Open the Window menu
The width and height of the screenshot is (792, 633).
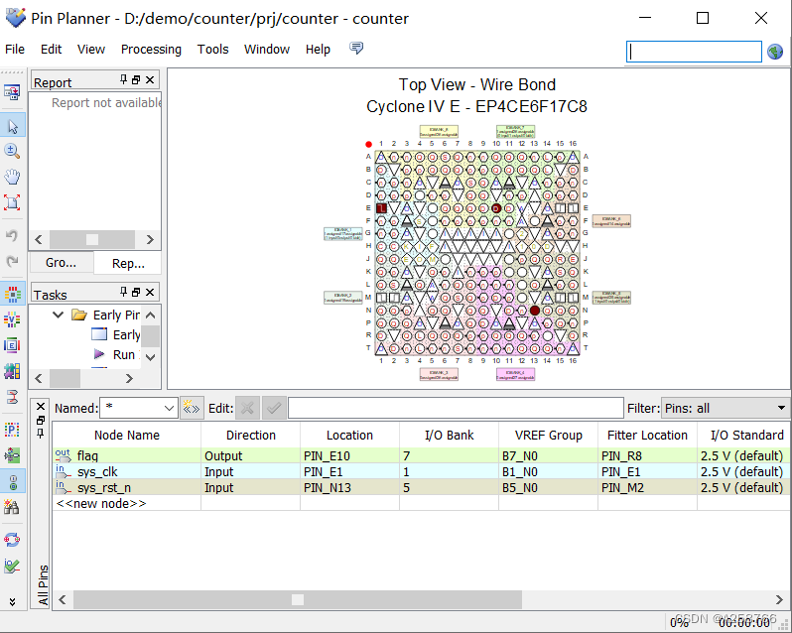point(267,49)
